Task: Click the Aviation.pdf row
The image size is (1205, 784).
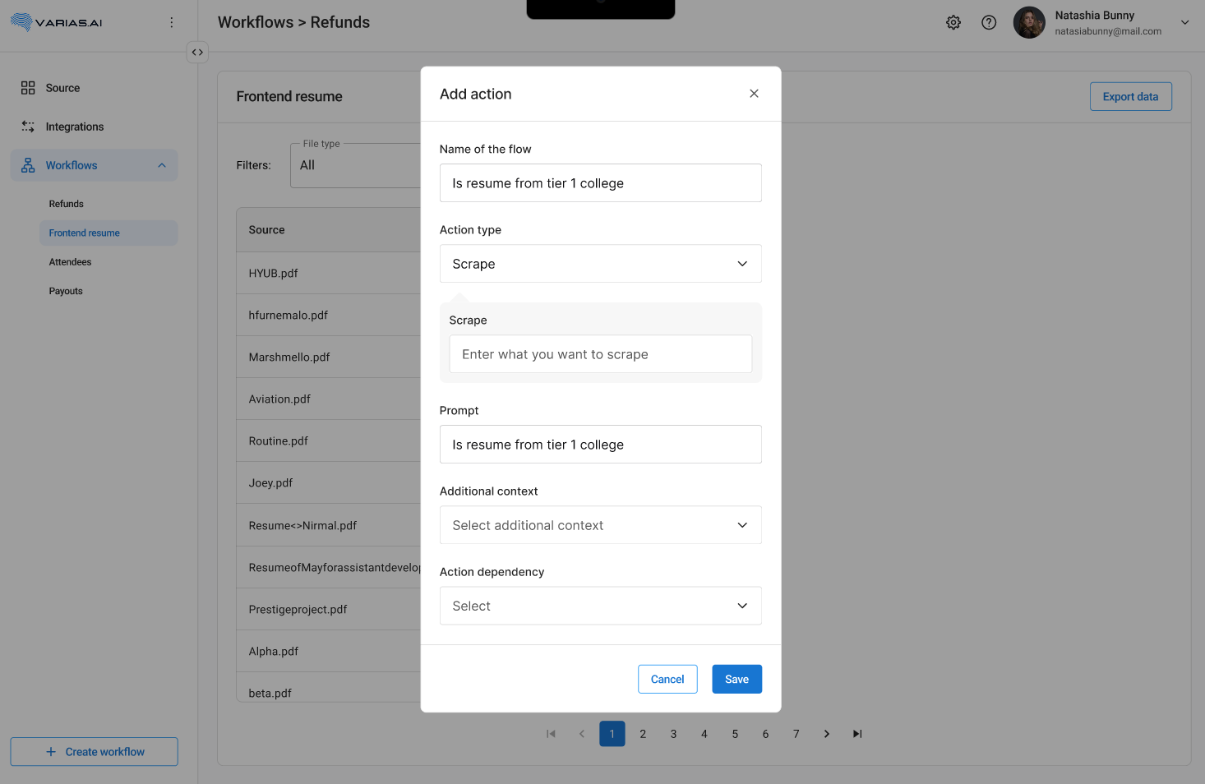Action: pos(329,399)
